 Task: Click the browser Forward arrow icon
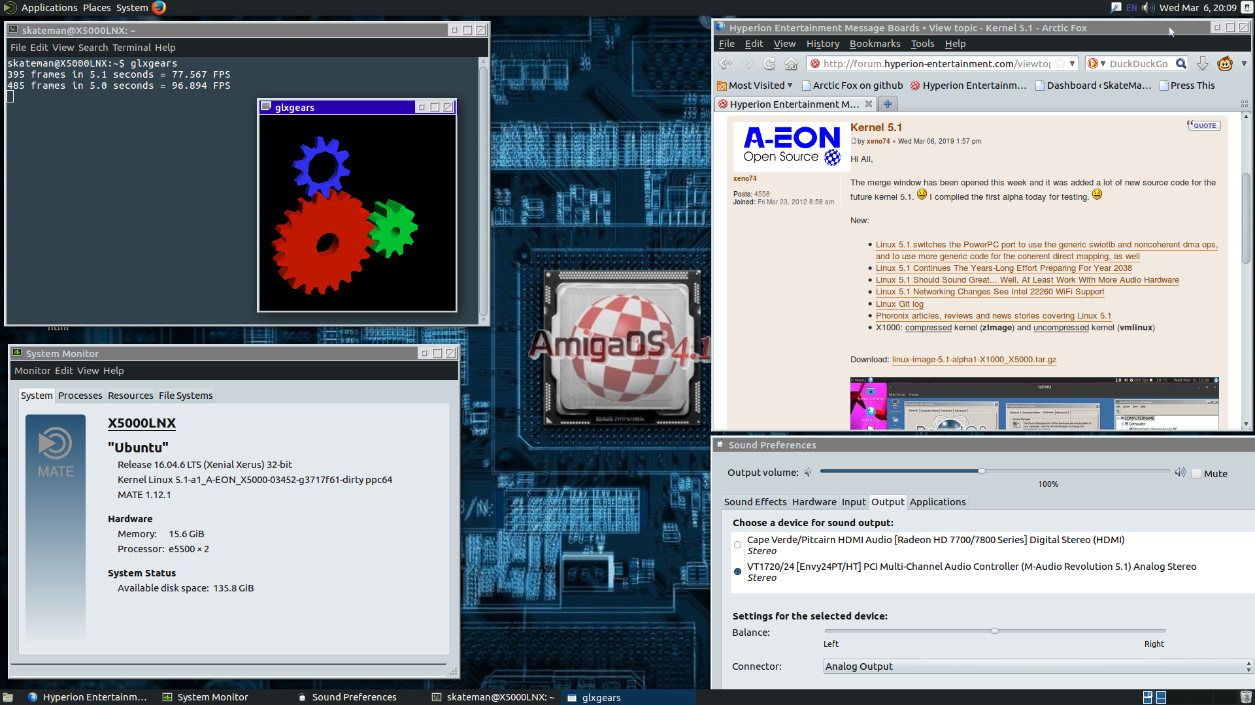click(747, 63)
